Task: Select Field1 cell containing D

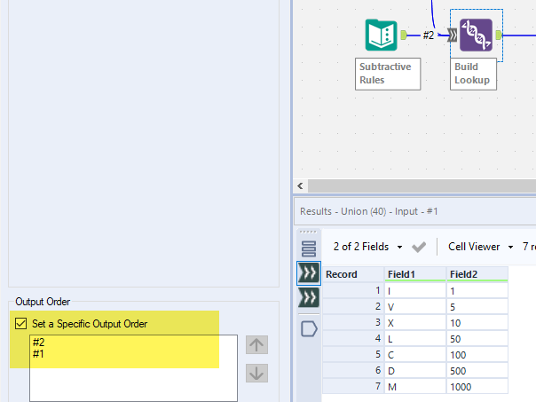Action: pyautogui.click(x=415, y=371)
